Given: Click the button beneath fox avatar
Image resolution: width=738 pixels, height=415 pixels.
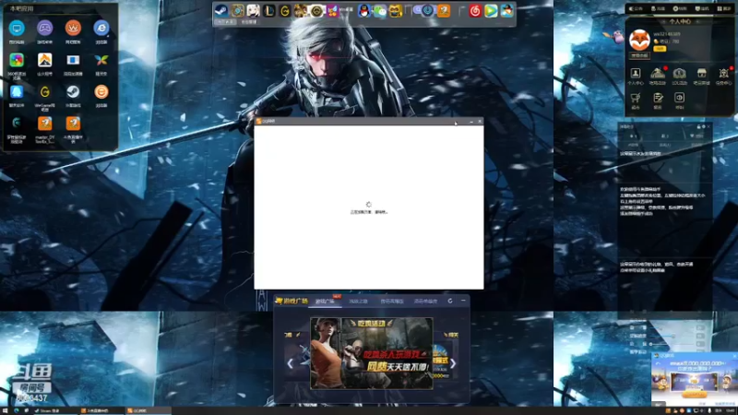Looking at the screenshot, I should point(639,55).
